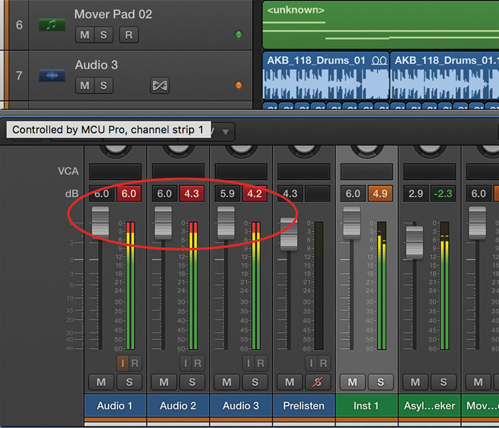
Task: Mute the Inst 1 channel strip
Action: 352,382
